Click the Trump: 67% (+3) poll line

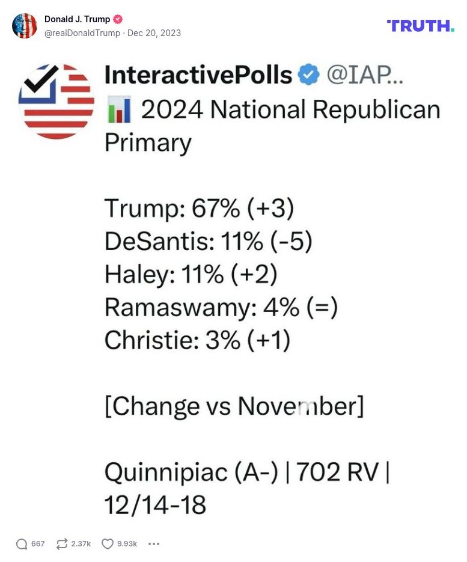pos(199,208)
